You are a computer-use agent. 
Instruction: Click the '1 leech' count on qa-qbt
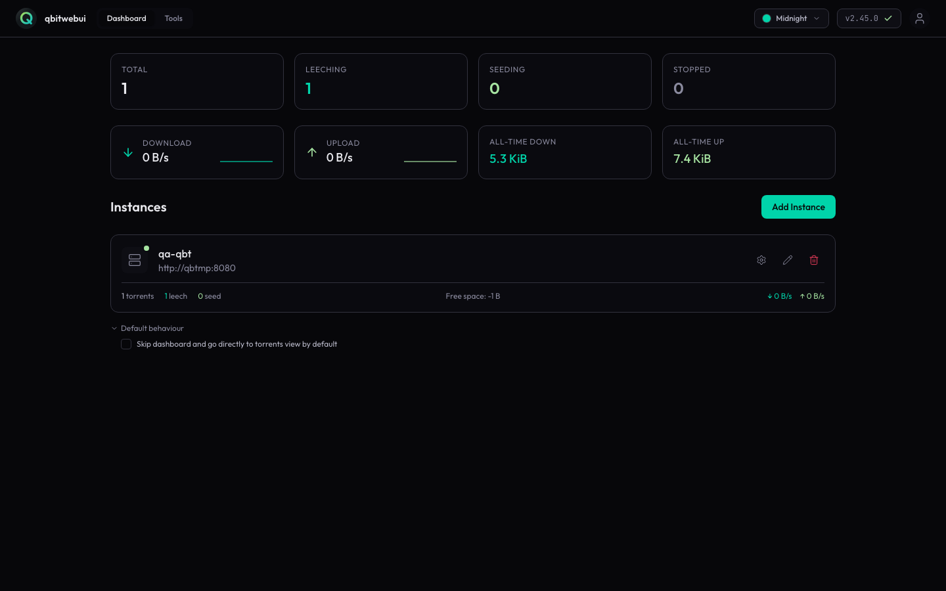coord(176,296)
